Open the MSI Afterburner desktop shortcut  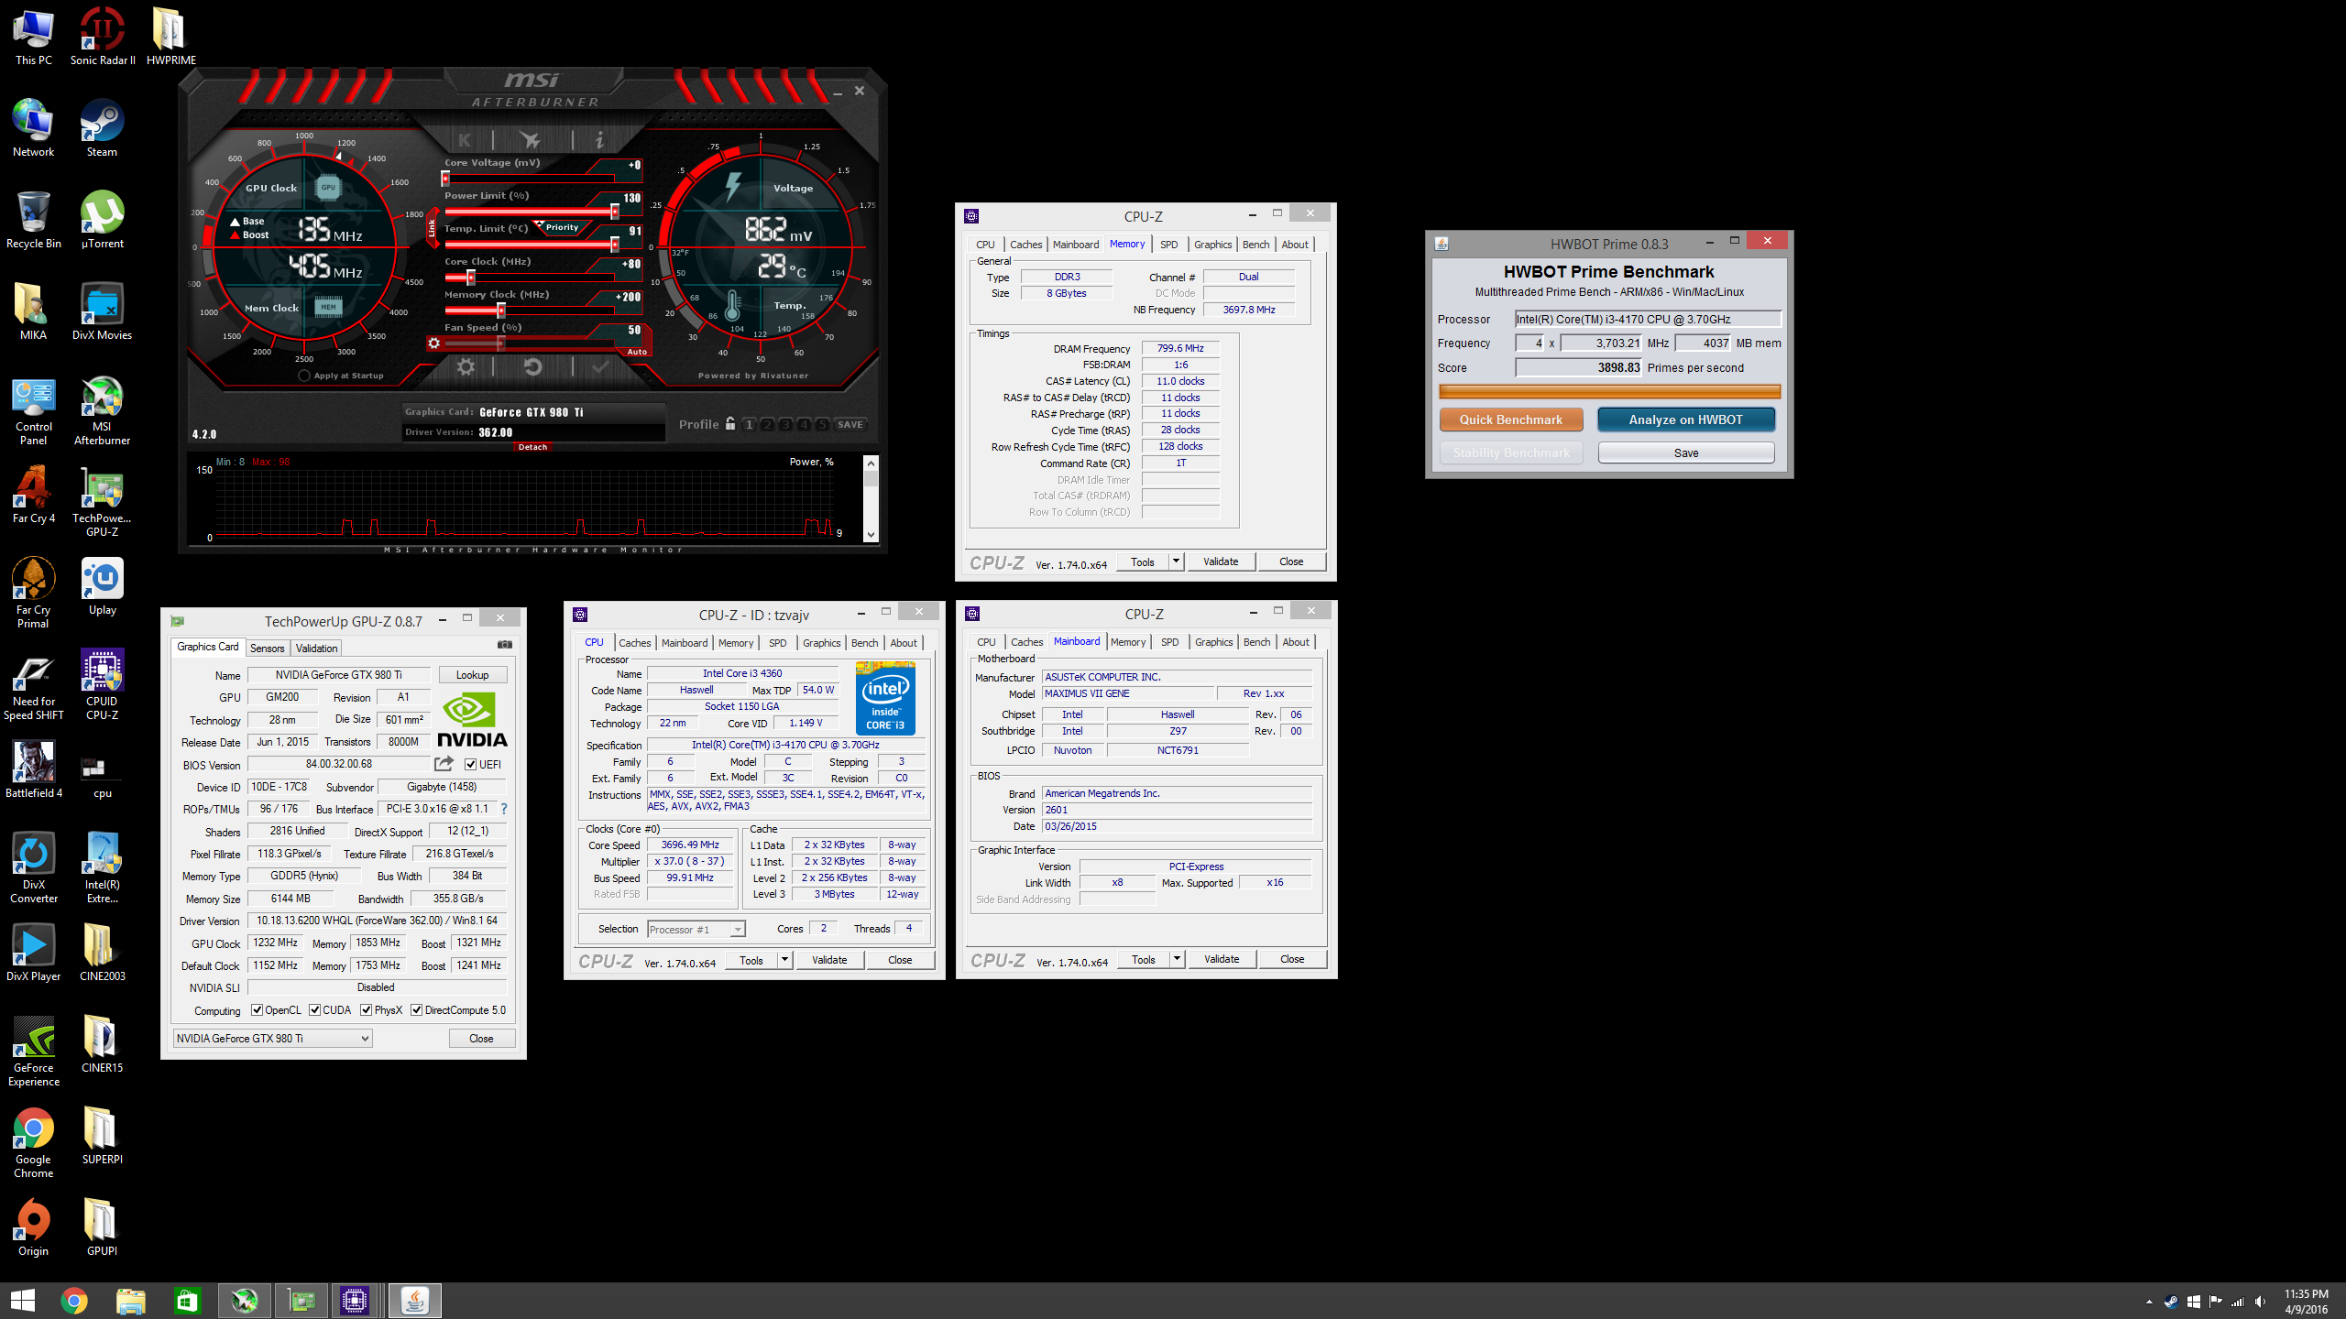coord(102,410)
